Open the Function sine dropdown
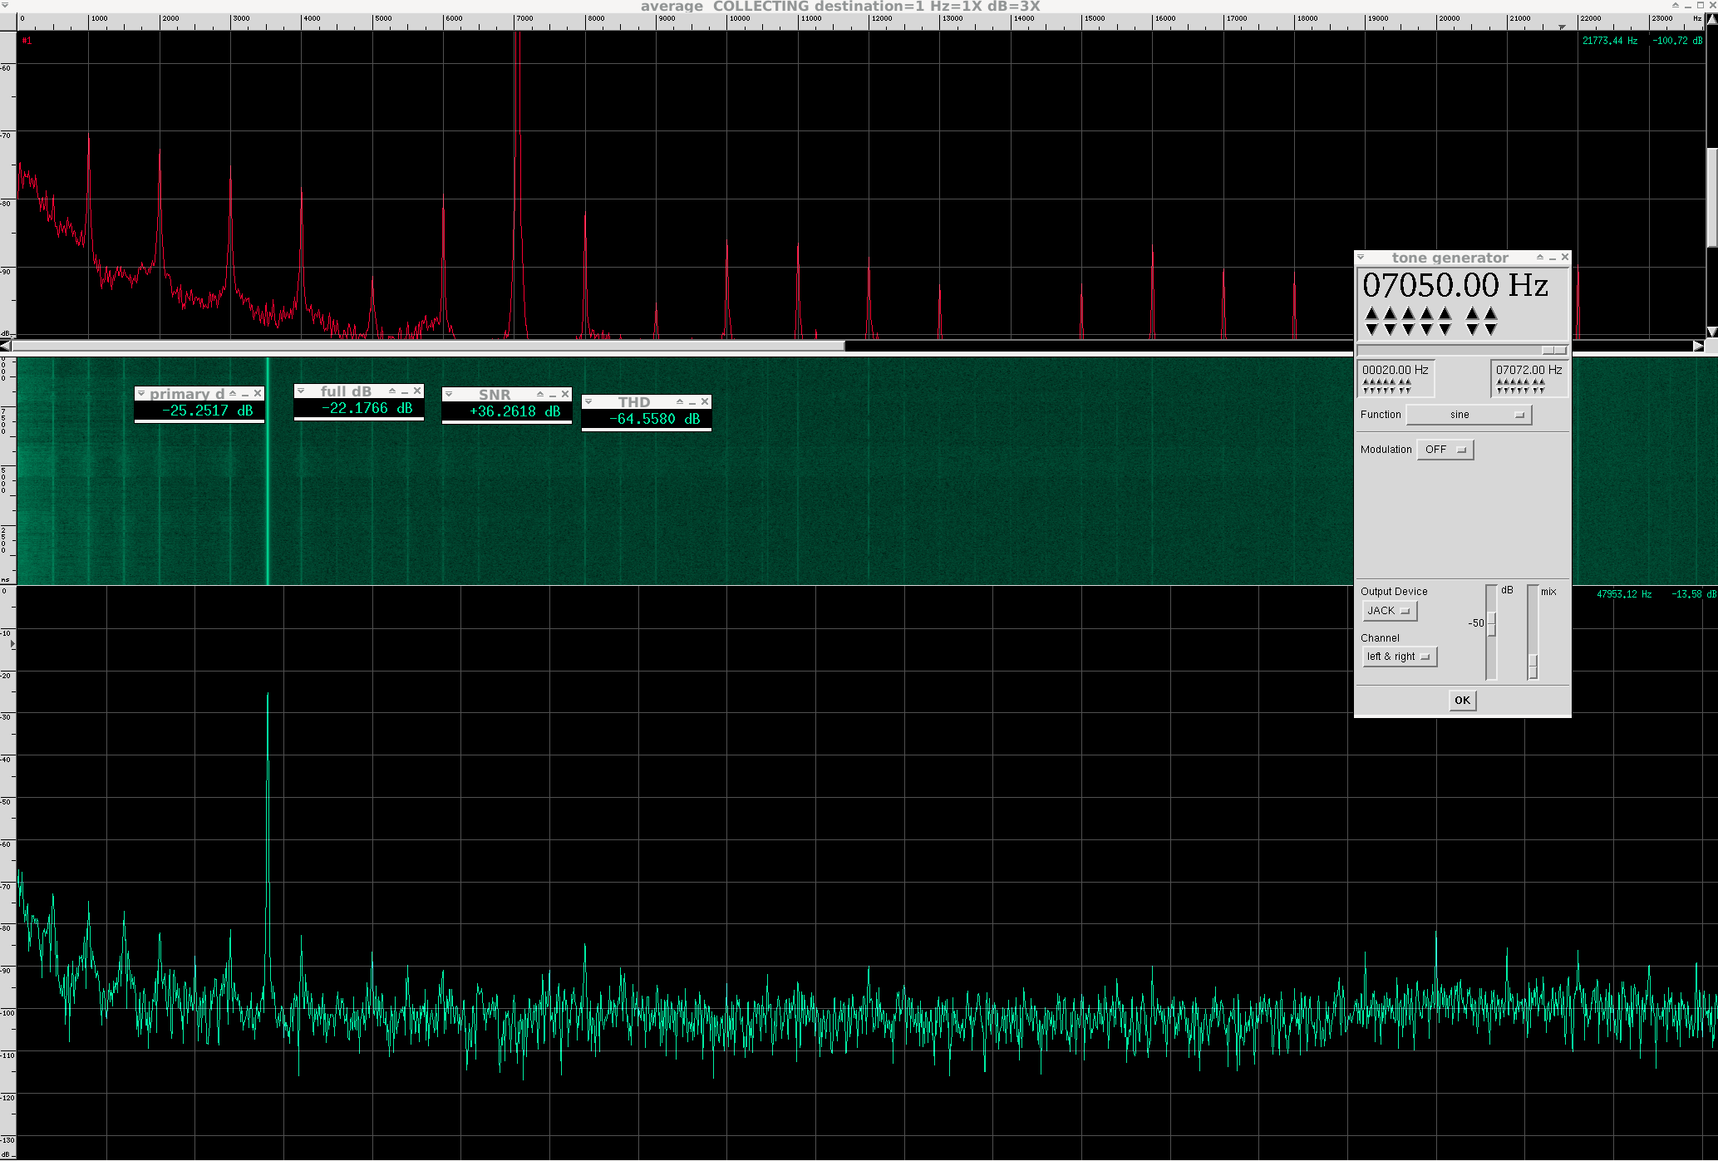The width and height of the screenshot is (1718, 1161). coord(1469,415)
